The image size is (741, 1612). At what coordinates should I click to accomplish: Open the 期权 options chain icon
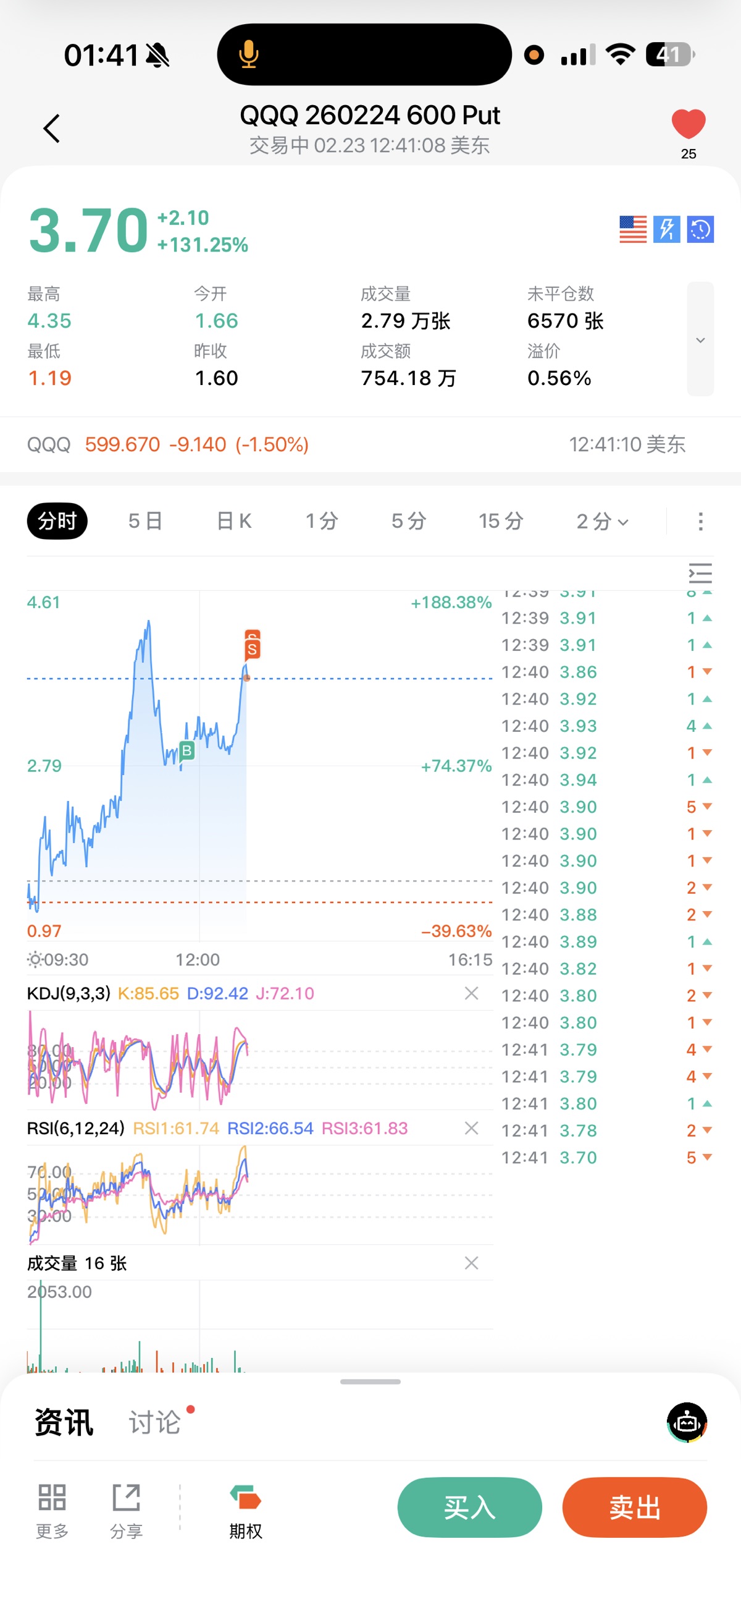click(245, 1498)
